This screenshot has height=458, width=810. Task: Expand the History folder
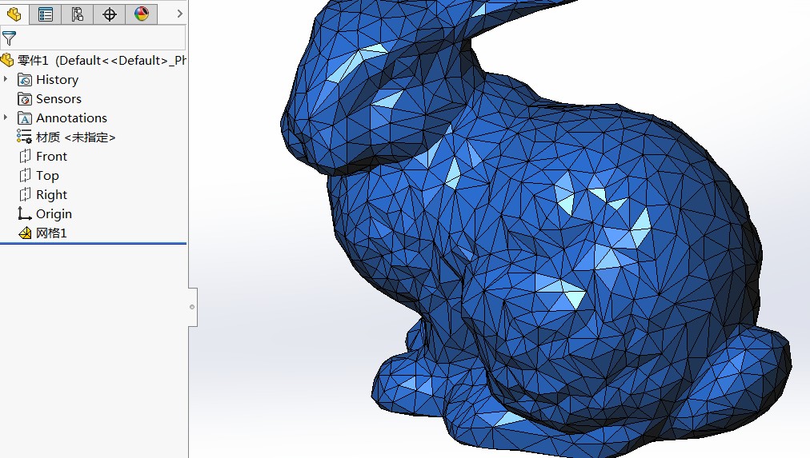[6, 79]
